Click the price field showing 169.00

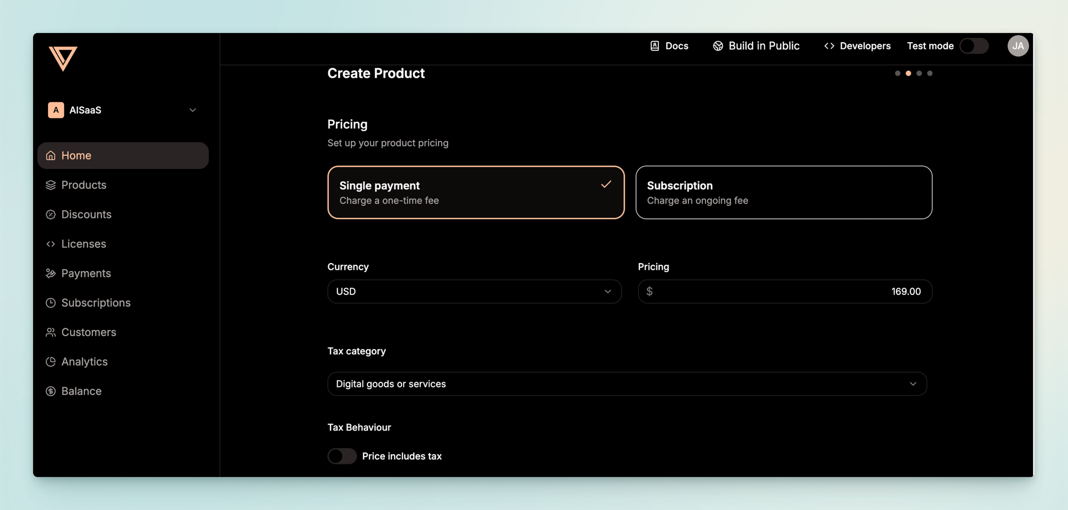click(x=785, y=291)
